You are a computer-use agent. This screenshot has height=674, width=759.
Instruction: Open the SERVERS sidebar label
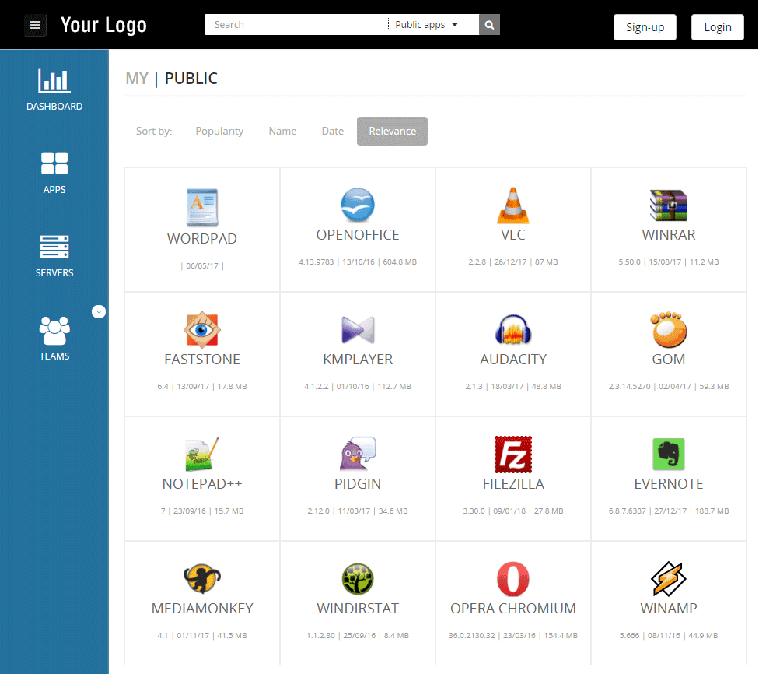[54, 273]
